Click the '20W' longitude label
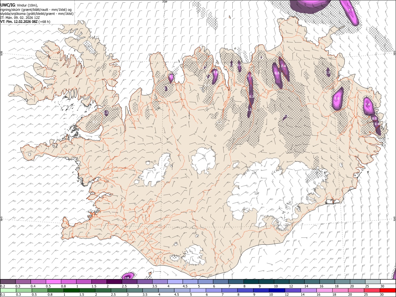Viewport: 396px width, 297px height. click(165, 2)
